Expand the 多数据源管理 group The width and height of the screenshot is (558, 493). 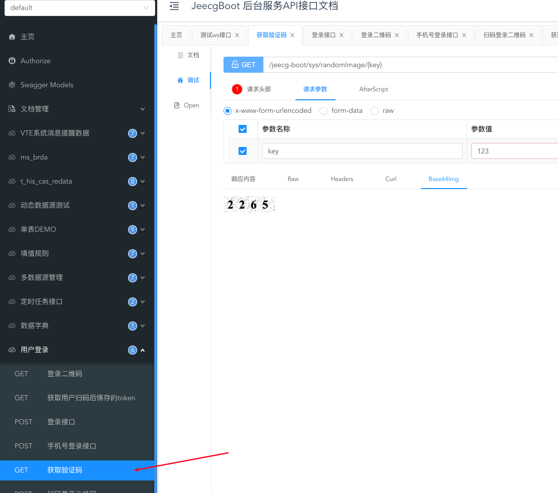143,277
